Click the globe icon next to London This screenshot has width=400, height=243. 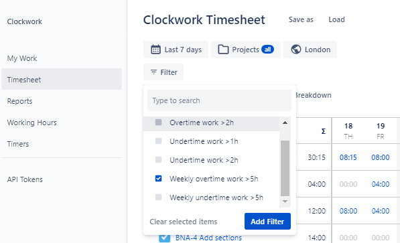pyautogui.click(x=296, y=50)
